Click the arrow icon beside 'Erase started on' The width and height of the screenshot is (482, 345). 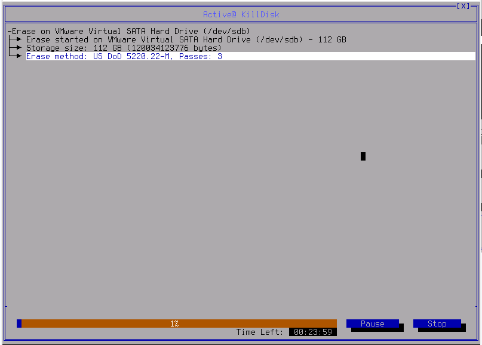point(16,39)
